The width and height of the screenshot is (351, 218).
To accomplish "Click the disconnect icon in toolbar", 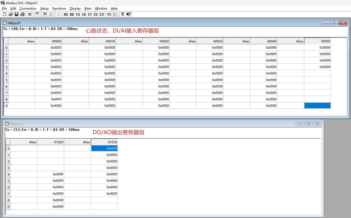I will [51, 14].
